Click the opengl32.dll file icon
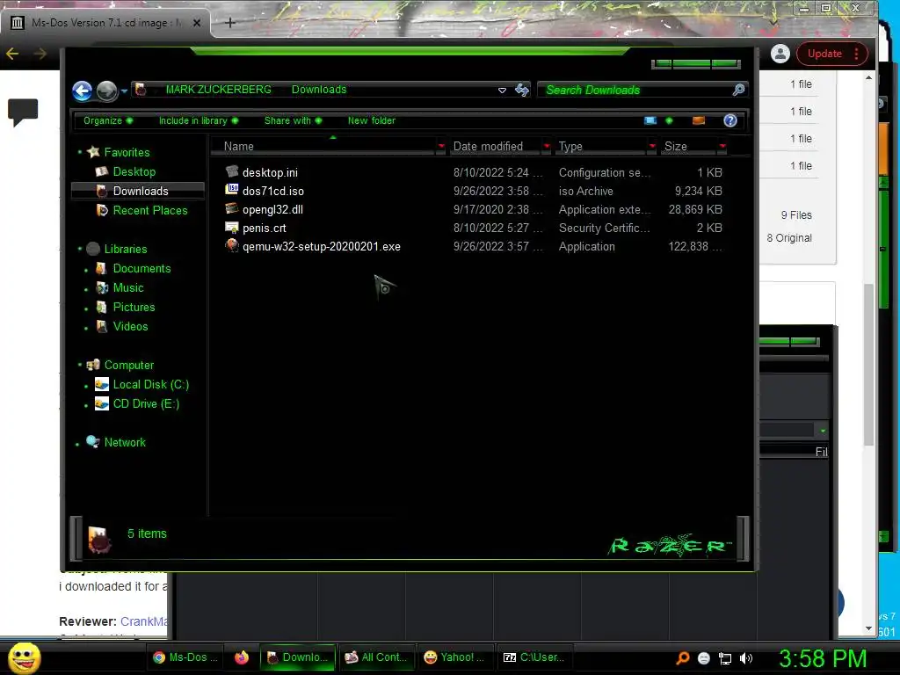 [x=232, y=208]
